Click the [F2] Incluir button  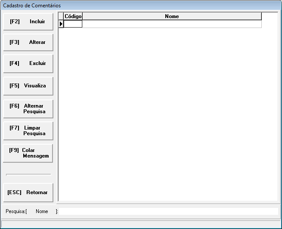coord(28,22)
